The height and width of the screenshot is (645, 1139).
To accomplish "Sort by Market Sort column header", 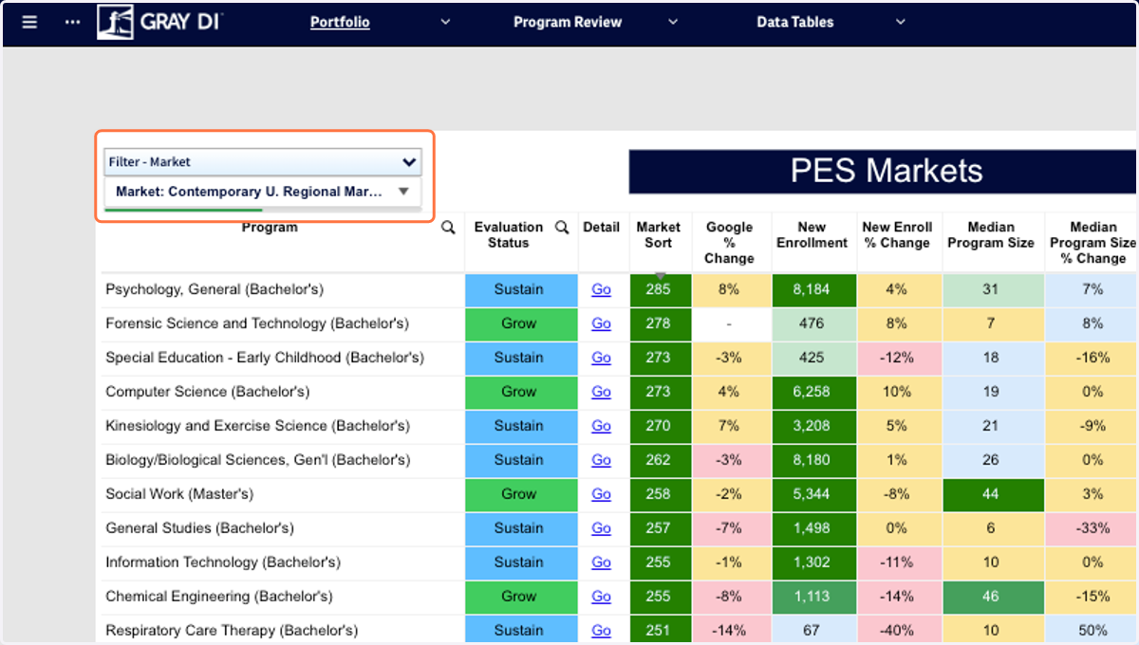I will click(659, 235).
